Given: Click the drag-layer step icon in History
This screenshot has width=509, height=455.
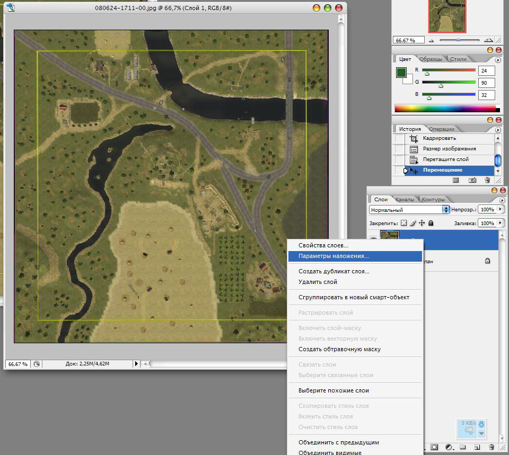Looking at the screenshot, I should (x=414, y=159).
